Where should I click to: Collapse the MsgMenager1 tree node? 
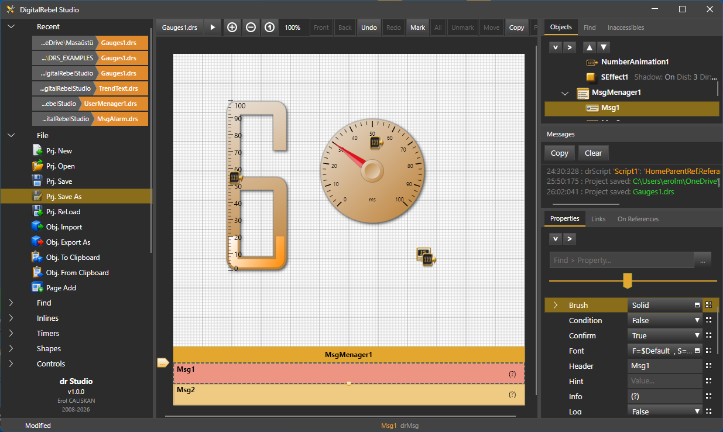click(x=566, y=92)
